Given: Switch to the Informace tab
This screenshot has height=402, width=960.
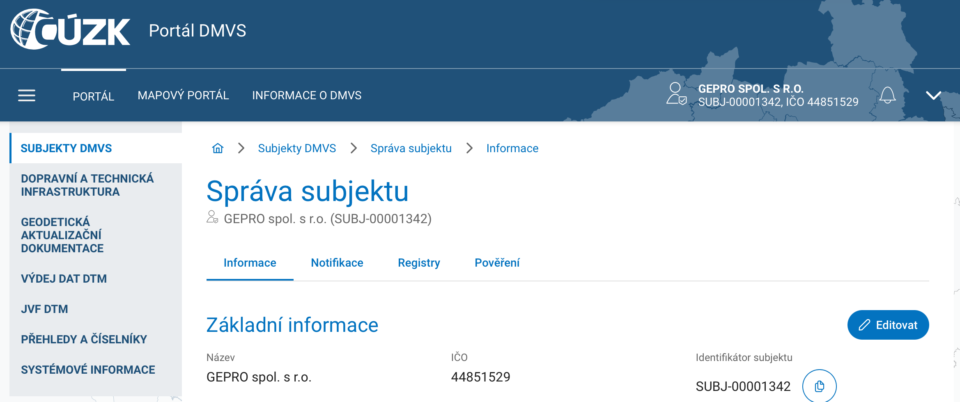Looking at the screenshot, I should pos(250,263).
